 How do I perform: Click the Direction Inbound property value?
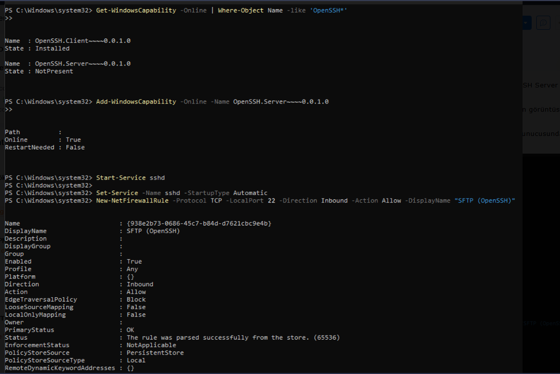140,284
